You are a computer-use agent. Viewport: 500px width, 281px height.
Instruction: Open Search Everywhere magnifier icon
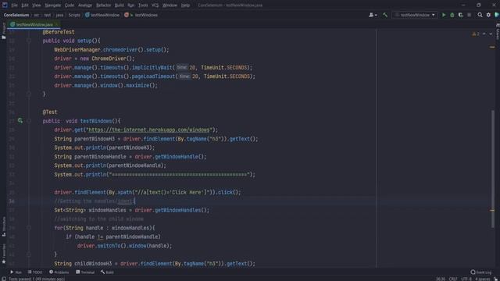pos(480,15)
